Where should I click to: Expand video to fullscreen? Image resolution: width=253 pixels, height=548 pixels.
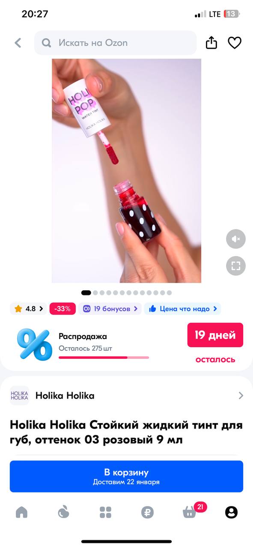point(236,265)
